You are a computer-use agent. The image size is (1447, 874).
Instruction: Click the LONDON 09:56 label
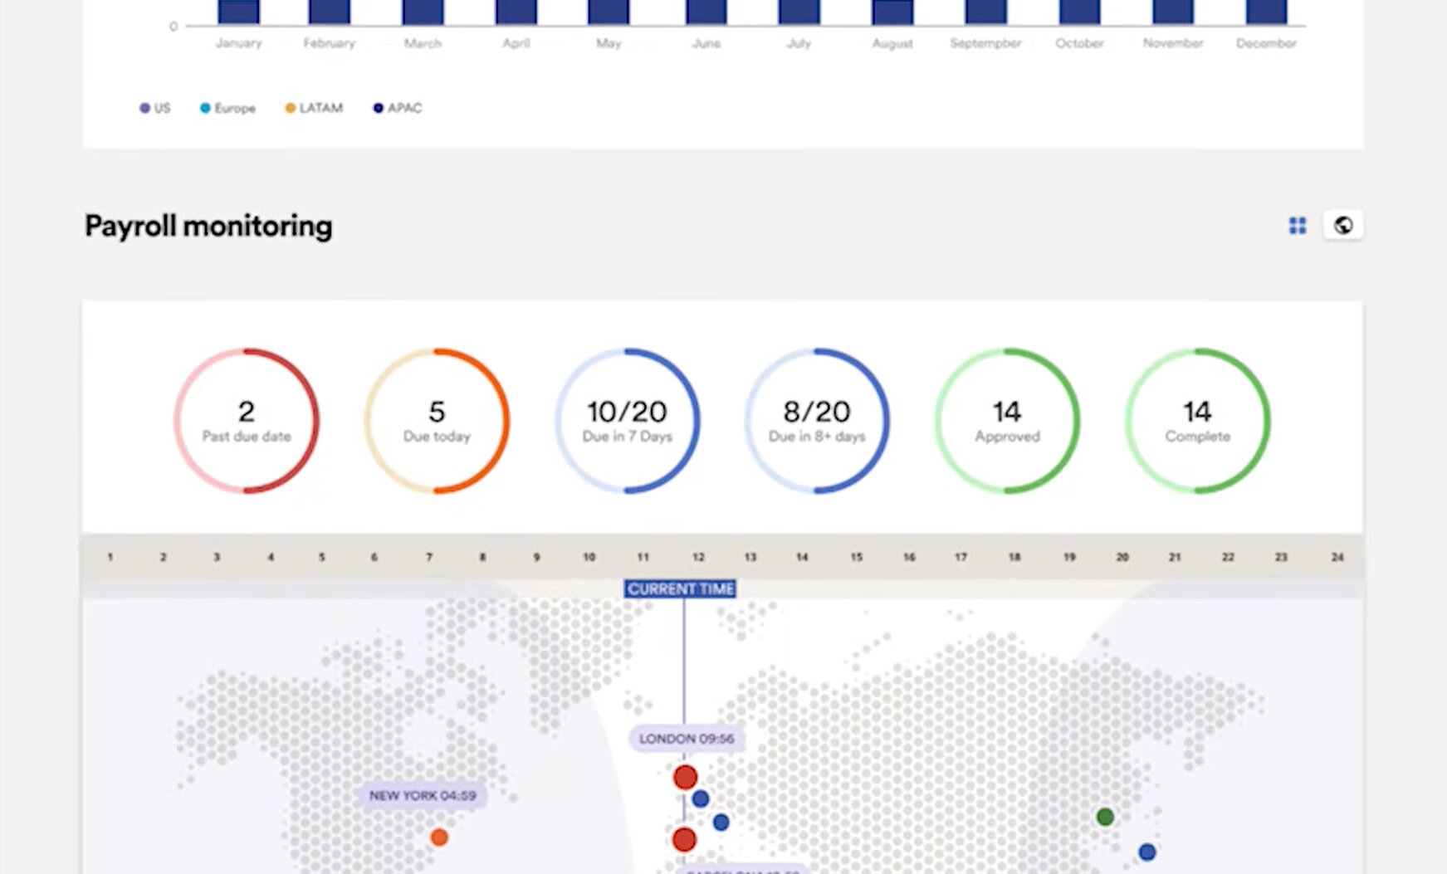point(686,739)
